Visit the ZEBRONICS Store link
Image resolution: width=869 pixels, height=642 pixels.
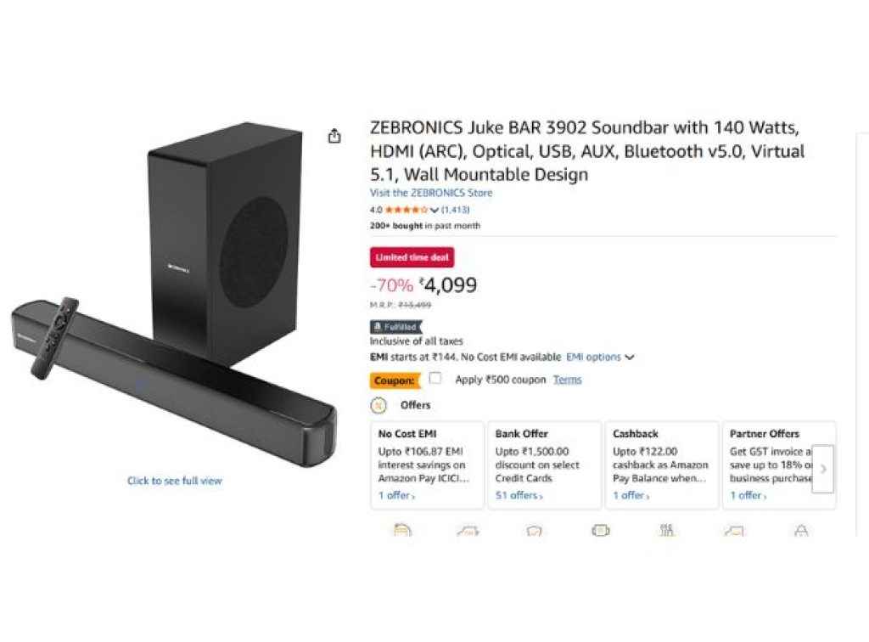point(431,193)
